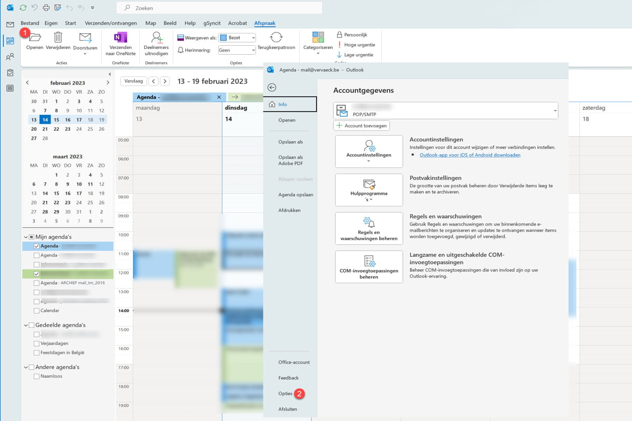Open the Doorsturen forward icon
632x421 pixels.
click(x=85, y=38)
